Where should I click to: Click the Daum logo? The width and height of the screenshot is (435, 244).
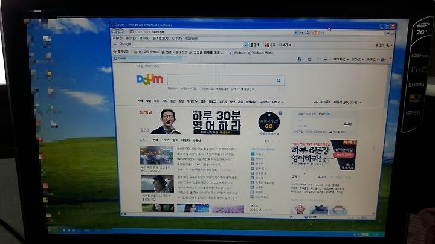(x=150, y=79)
